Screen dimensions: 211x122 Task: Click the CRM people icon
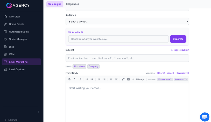(x=5, y=54)
